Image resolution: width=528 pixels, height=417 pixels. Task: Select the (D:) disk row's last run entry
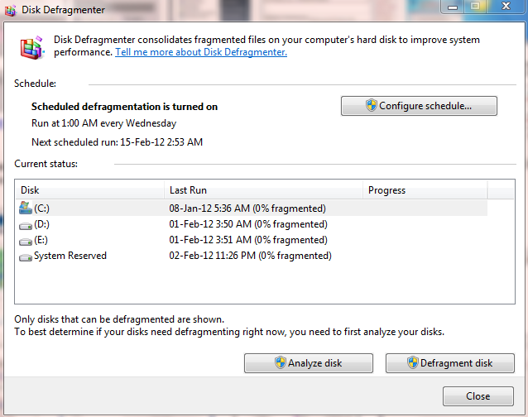pos(248,224)
